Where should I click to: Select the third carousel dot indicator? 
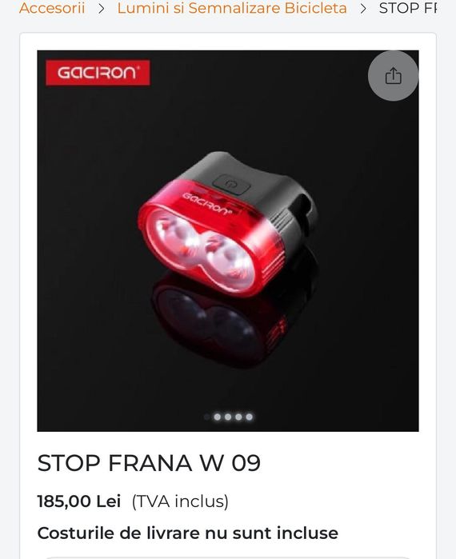(x=228, y=417)
